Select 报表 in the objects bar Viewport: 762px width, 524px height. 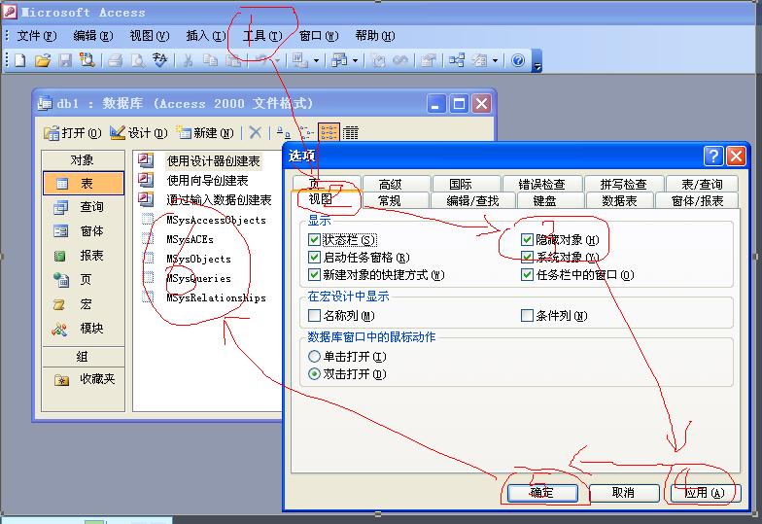(84, 255)
